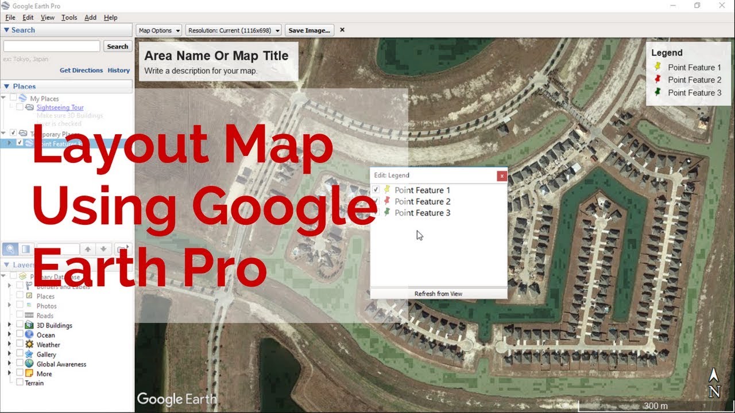Click the Temporary Places folder icon
Viewport: 735px width, 413px height.
[23, 133]
